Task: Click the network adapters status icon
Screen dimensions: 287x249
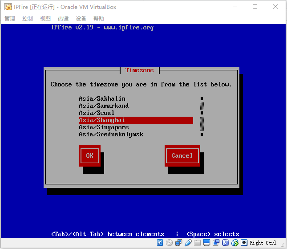Action: point(178,243)
